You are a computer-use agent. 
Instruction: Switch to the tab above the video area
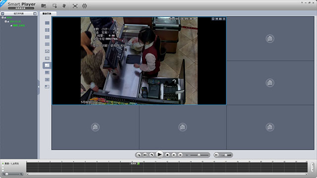click(x=48, y=13)
